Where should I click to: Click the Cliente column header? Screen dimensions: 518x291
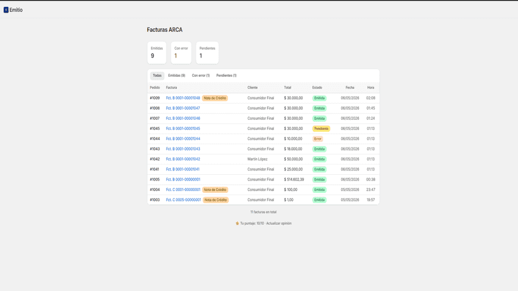[252, 88]
